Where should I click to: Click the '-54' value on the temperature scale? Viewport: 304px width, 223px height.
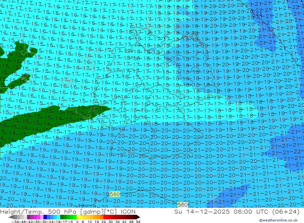15,222
